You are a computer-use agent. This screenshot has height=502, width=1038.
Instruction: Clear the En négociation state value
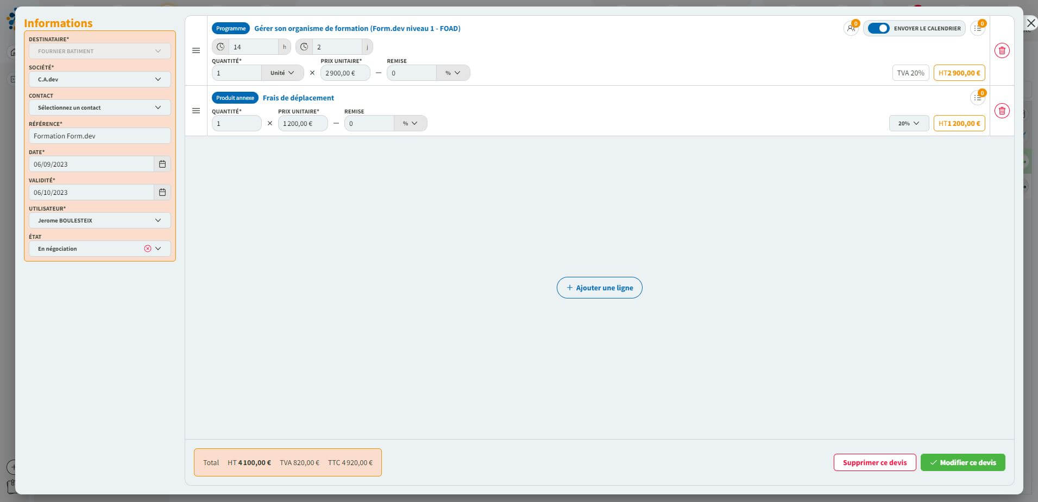147,249
